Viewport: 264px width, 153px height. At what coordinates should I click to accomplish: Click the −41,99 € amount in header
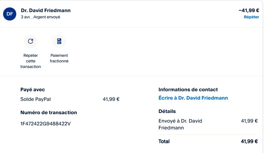[249, 10]
